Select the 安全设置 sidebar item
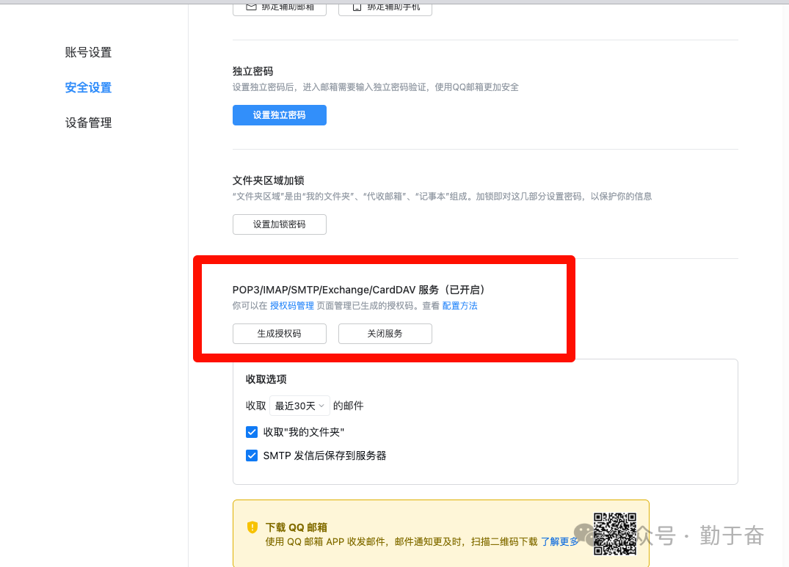789x567 pixels. point(88,87)
